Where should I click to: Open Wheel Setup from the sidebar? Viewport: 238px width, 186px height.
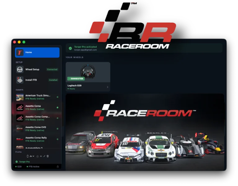click(x=37, y=69)
